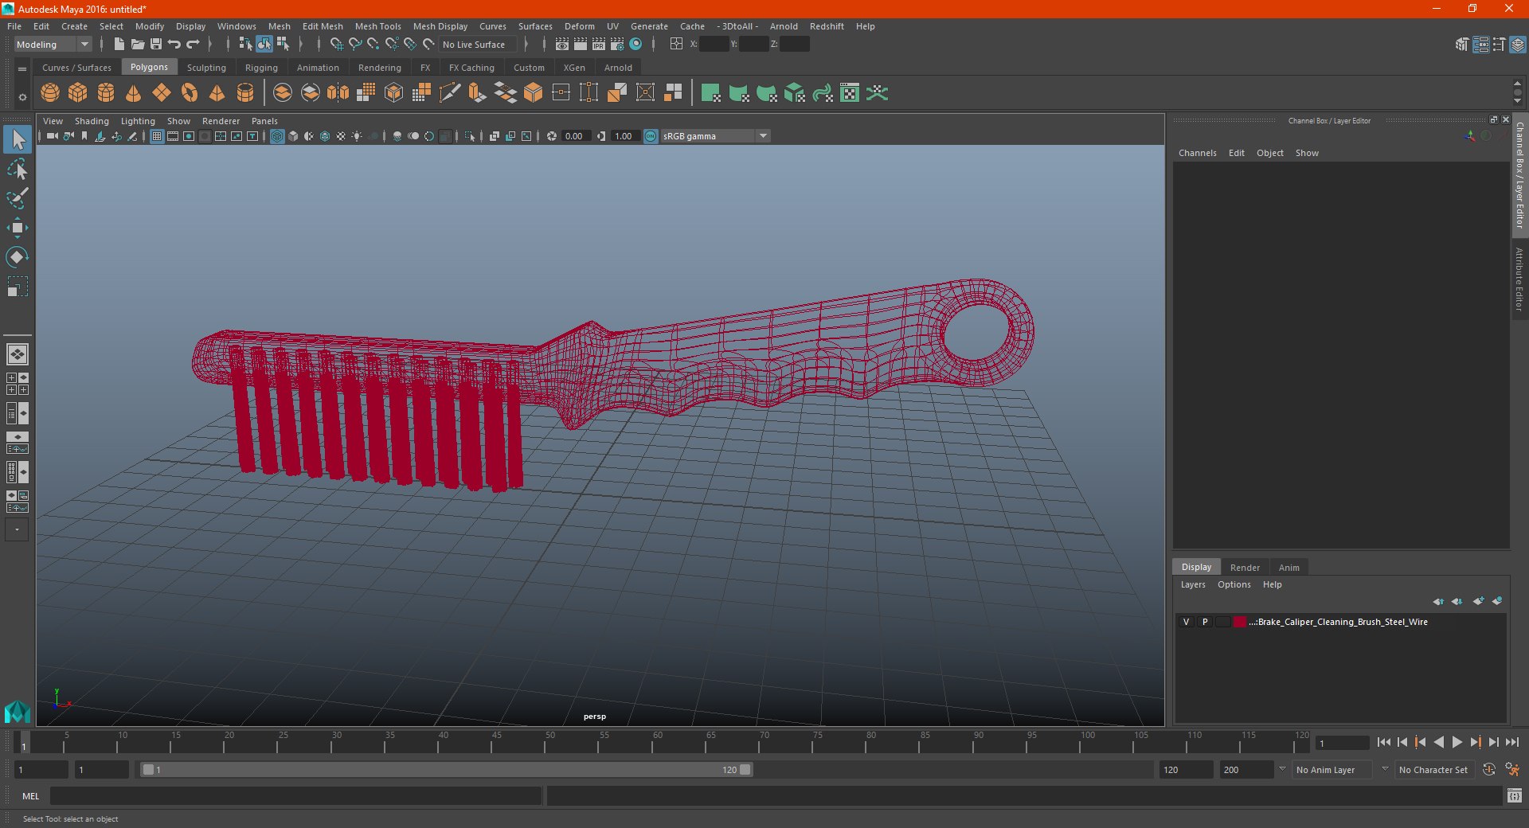
Task: Create a new scene from status line
Action: 119,45
